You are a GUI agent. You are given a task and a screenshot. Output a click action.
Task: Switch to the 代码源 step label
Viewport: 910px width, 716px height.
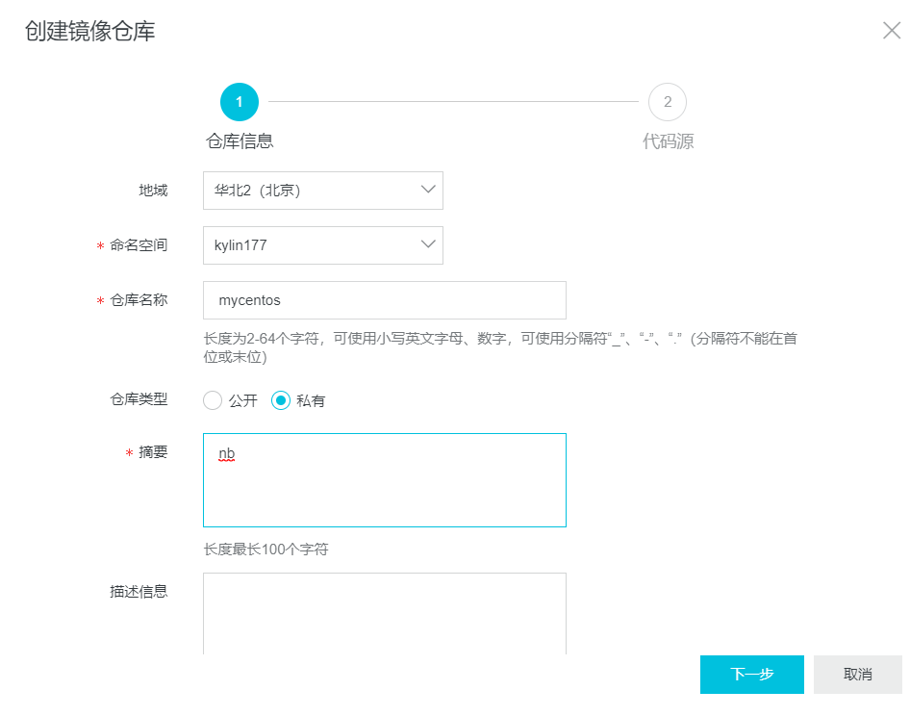click(668, 141)
